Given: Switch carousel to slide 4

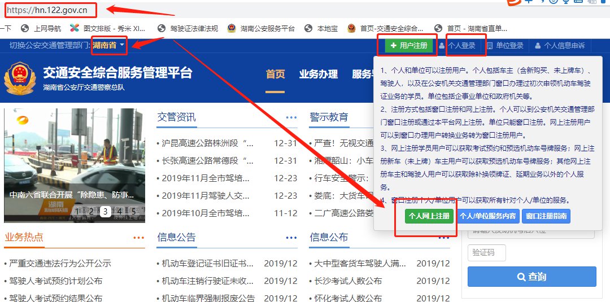Looking at the screenshot, I should pos(119,212).
